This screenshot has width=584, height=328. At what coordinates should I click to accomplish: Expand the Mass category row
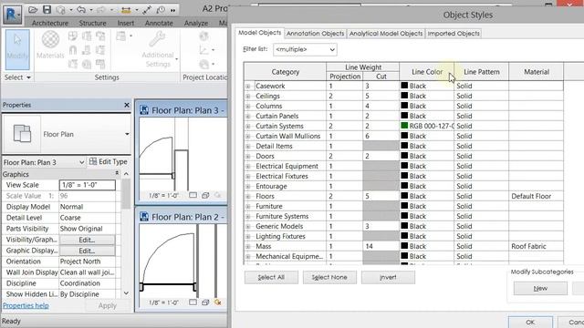(248, 247)
